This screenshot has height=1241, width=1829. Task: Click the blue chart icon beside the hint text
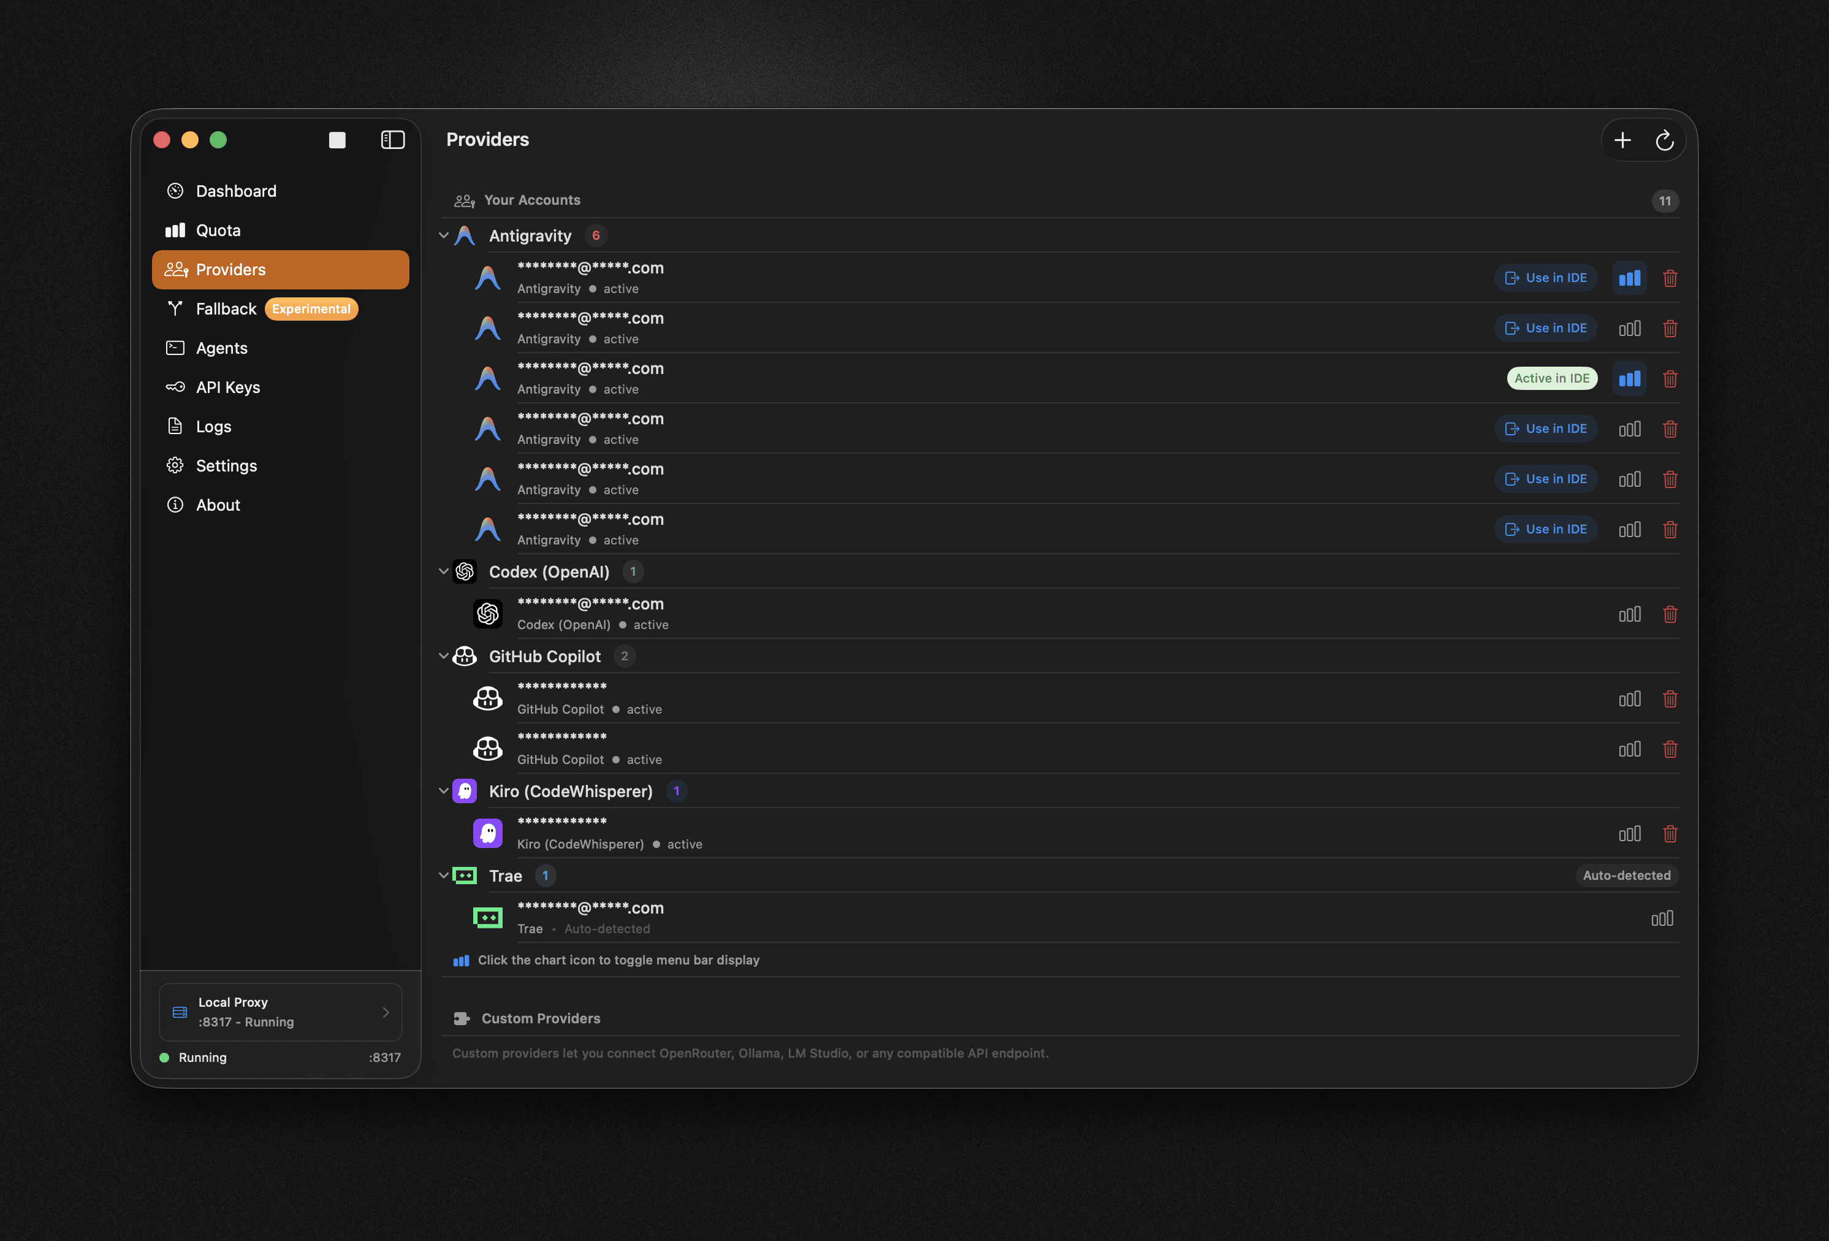[461, 960]
